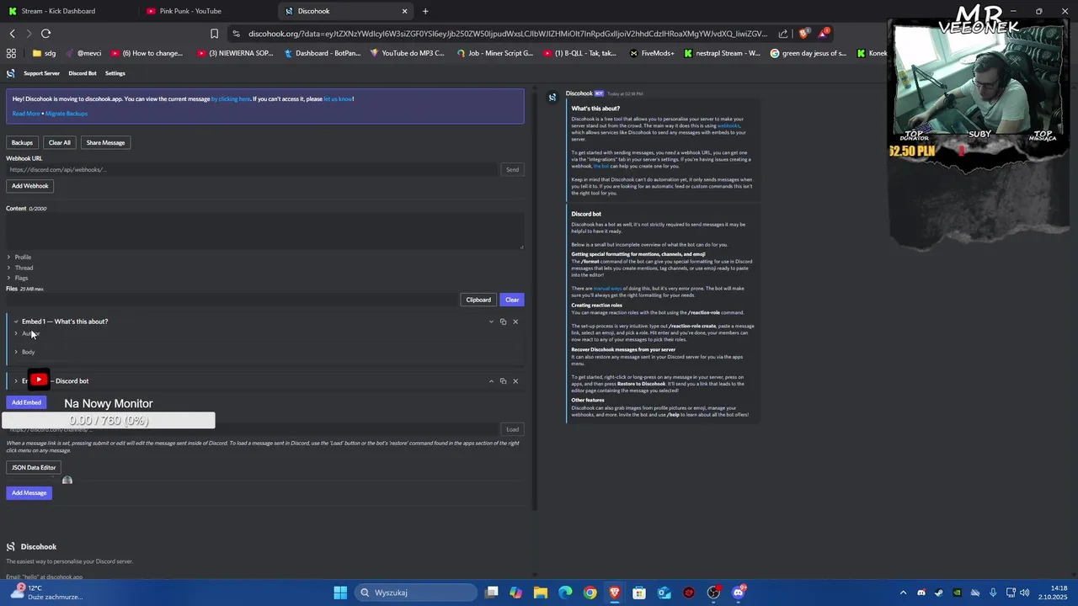This screenshot has height=606, width=1078.
Task: Open the sdg bookmarks folder
Action: click(44, 53)
